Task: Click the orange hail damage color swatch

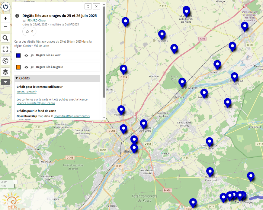Action: [18, 67]
